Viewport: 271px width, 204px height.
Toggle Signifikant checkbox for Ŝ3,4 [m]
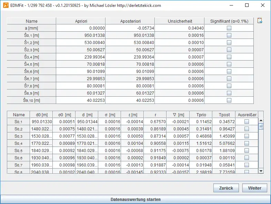click(229, 57)
